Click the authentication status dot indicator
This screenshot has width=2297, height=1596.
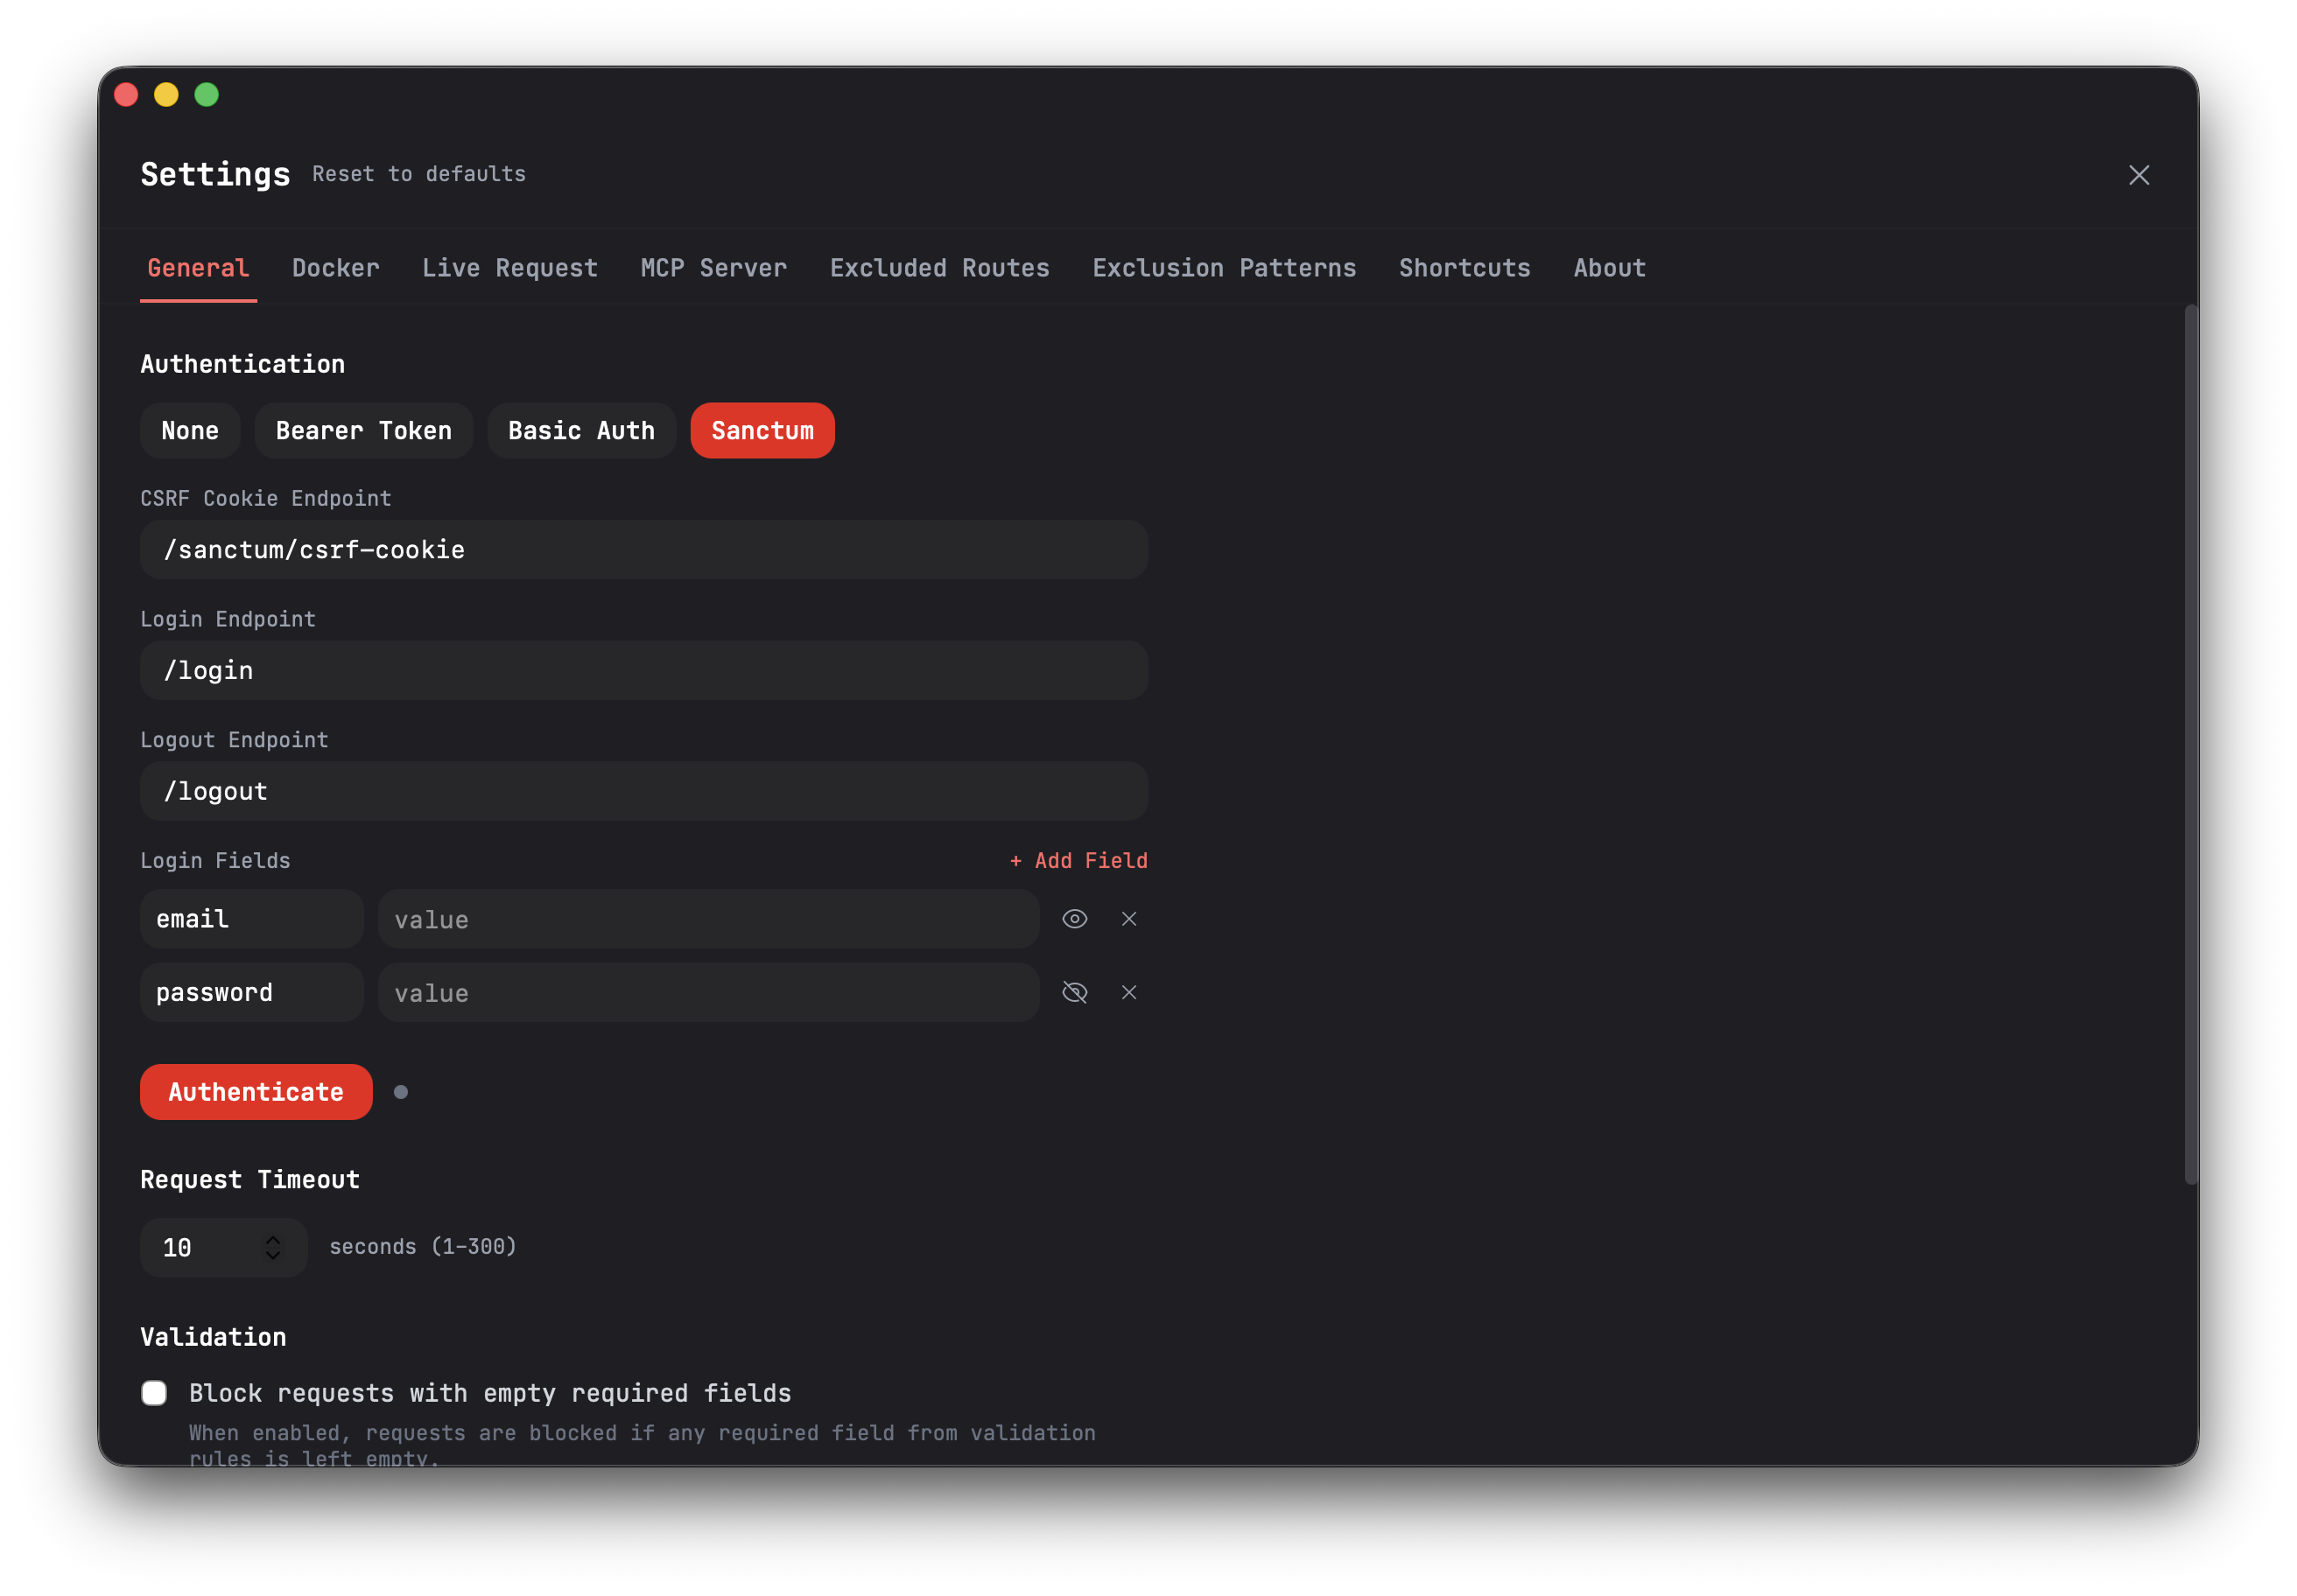401,1092
